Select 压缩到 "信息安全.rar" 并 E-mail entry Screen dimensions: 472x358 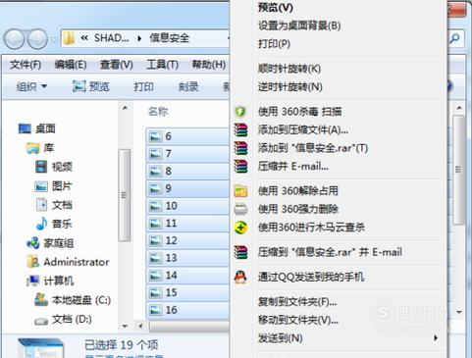pos(339,252)
